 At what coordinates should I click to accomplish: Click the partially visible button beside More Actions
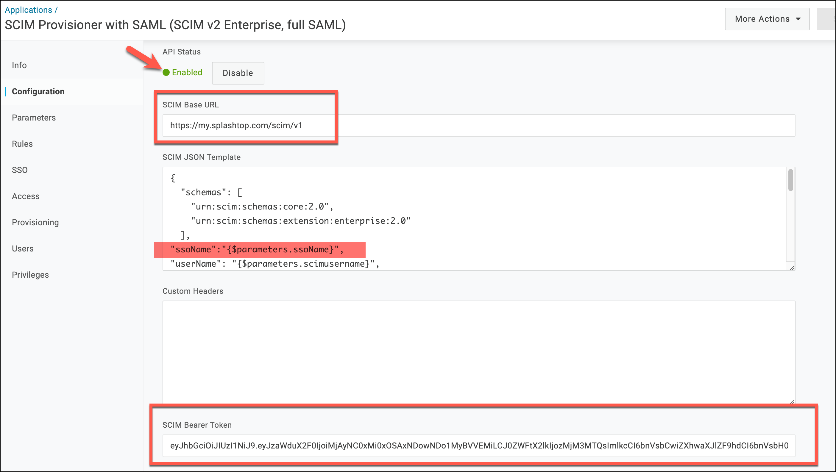[826, 19]
